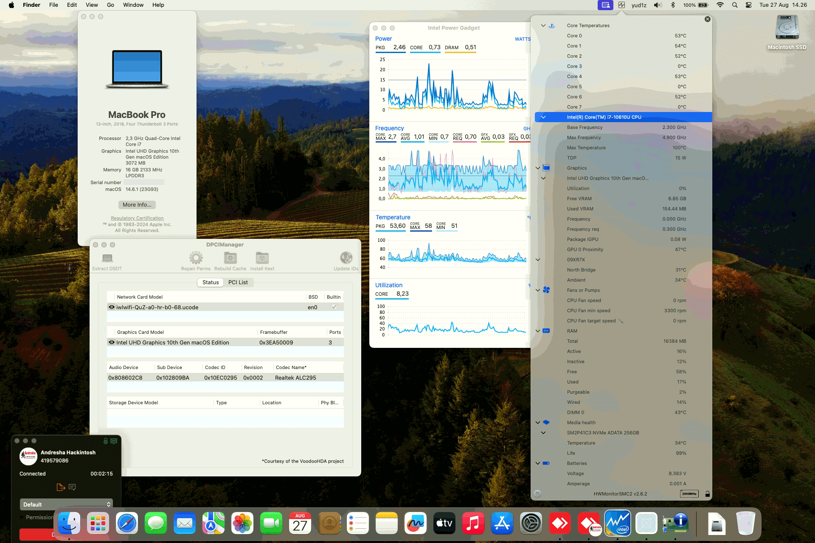Screen dimensions: 815x543
Task: Click eye icon on iwlwifi network card row
Action: tap(112, 307)
